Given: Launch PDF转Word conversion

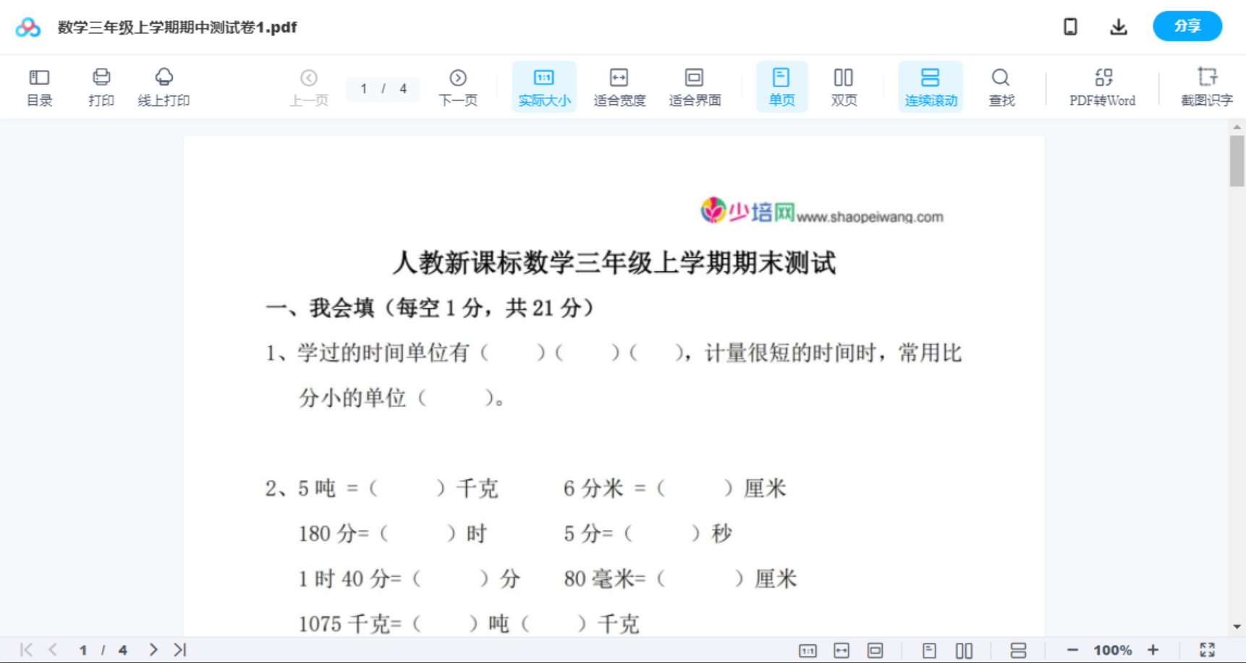Looking at the screenshot, I should [1102, 86].
